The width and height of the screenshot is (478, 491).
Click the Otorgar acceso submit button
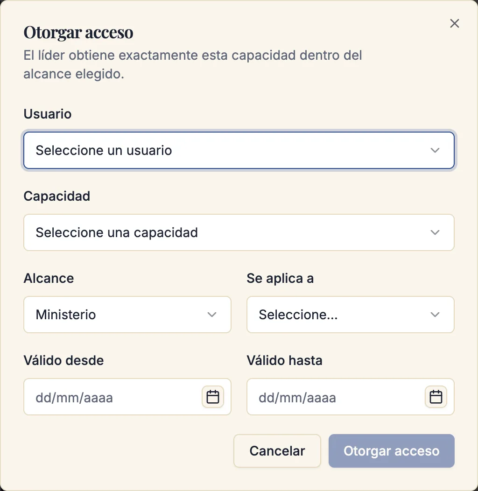point(392,451)
